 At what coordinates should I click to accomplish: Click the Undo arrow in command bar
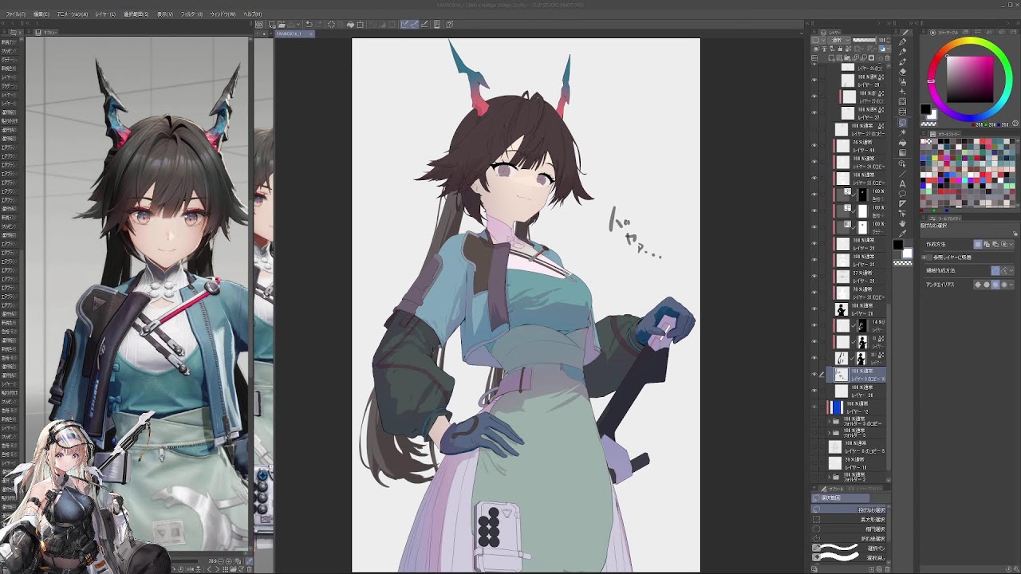(309, 24)
